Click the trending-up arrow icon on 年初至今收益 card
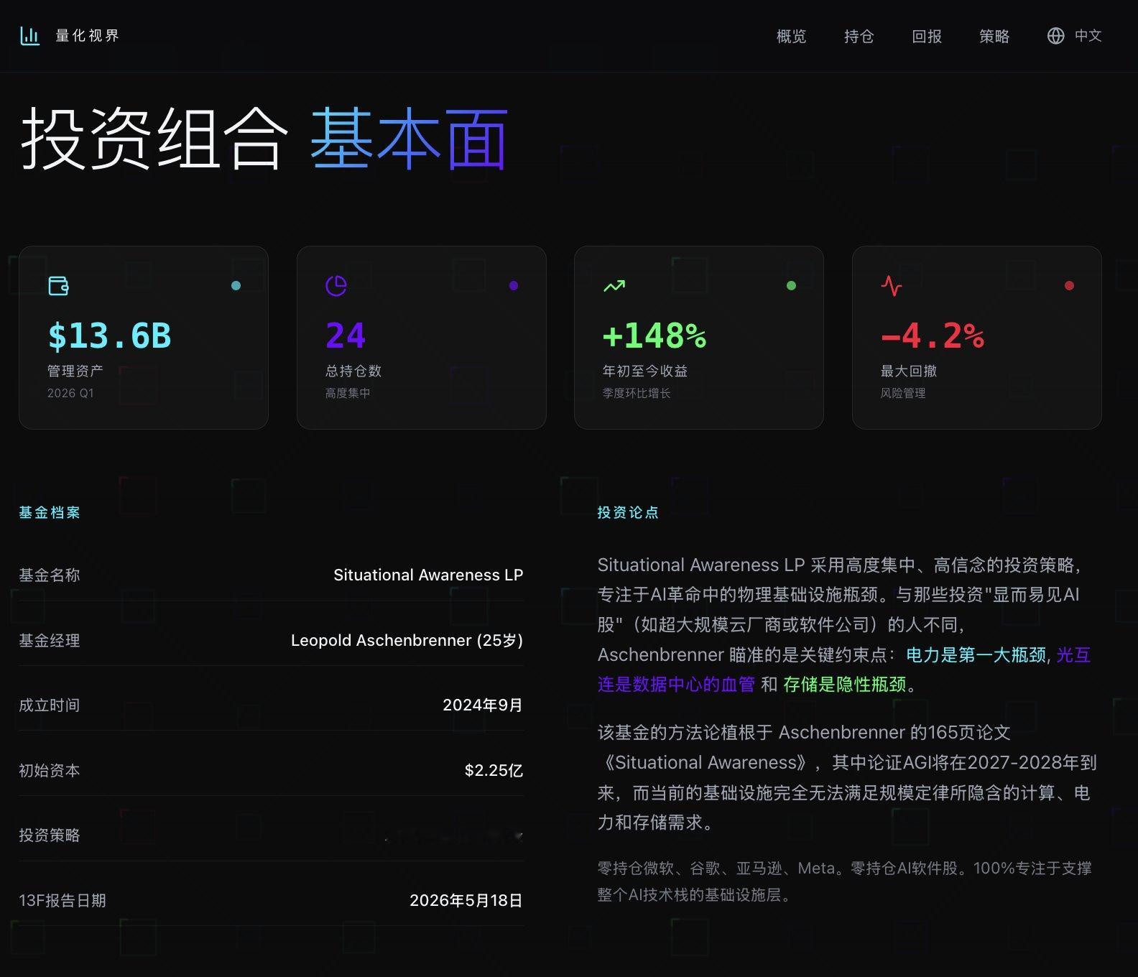This screenshot has height=977, width=1138. (x=614, y=286)
